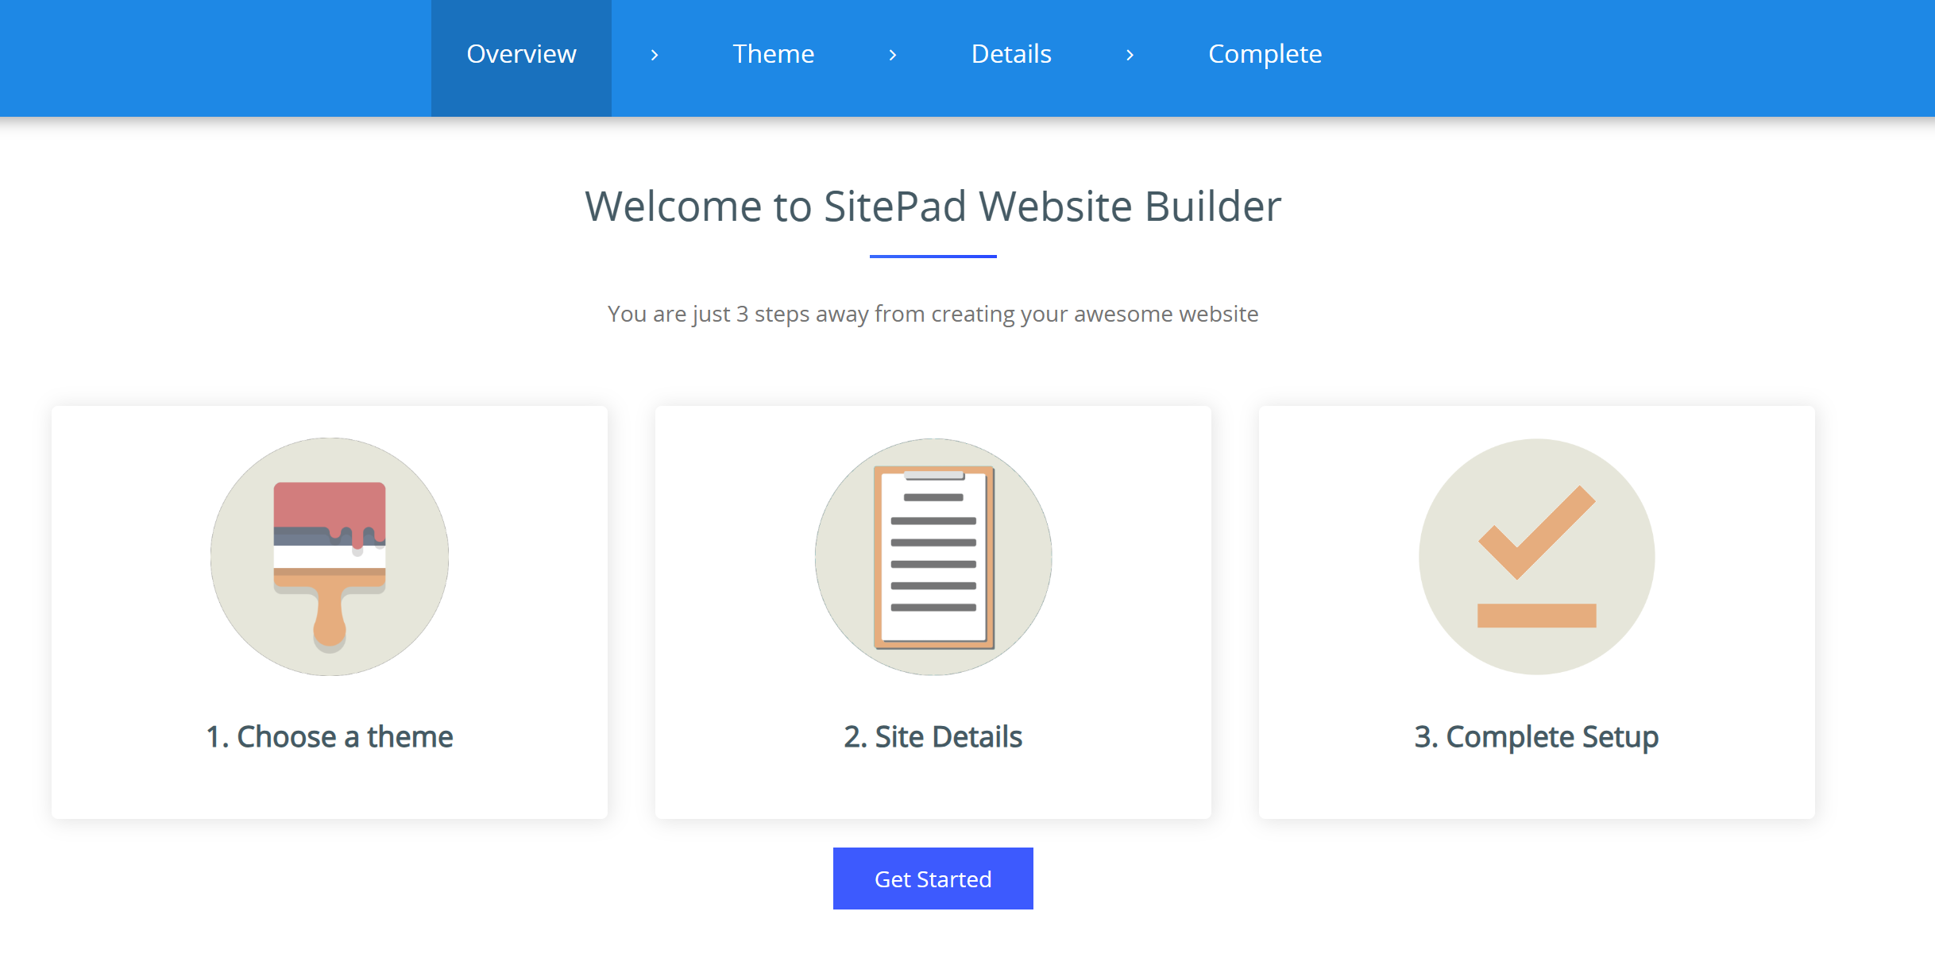Image resolution: width=1935 pixels, height=977 pixels.
Task: Click the '1. Choose a theme' label
Action: click(330, 737)
